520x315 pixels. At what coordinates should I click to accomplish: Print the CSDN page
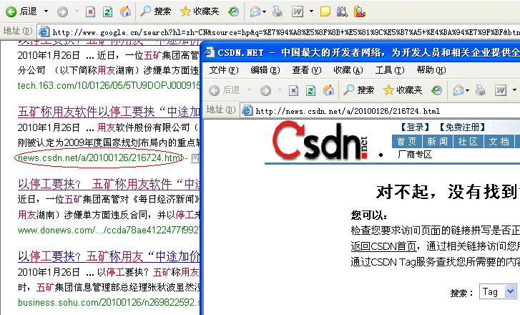tap(480, 90)
